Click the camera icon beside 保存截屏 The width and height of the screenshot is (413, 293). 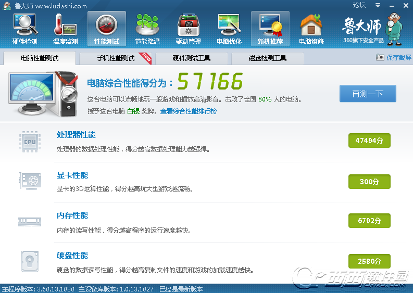(380, 57)
